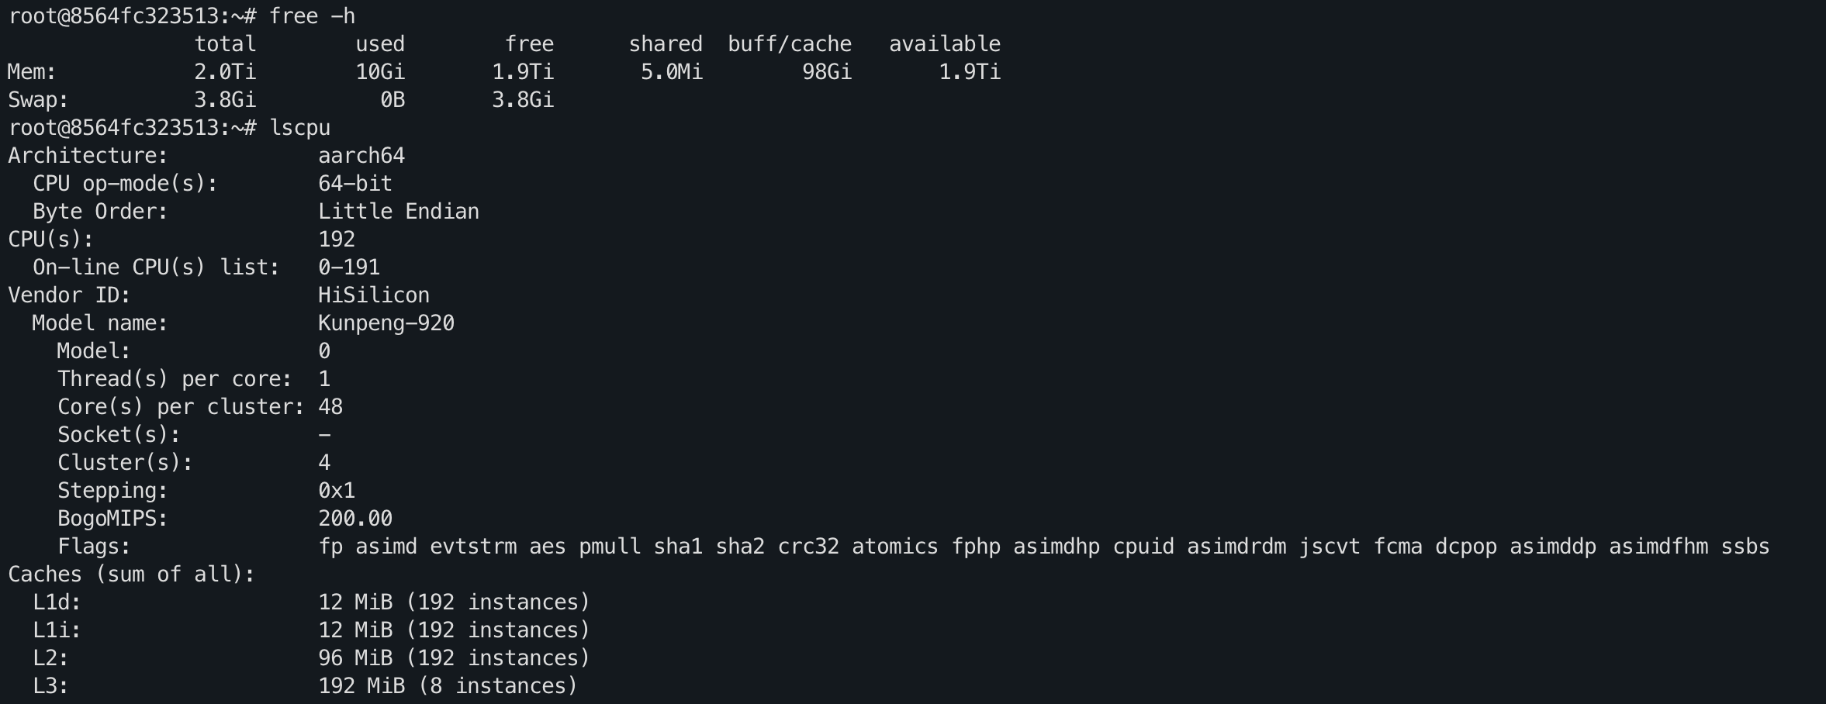Select the 'Kunpeng-920' model name
The width and height of the screenshot is (1826, 704).
(386, 323)
